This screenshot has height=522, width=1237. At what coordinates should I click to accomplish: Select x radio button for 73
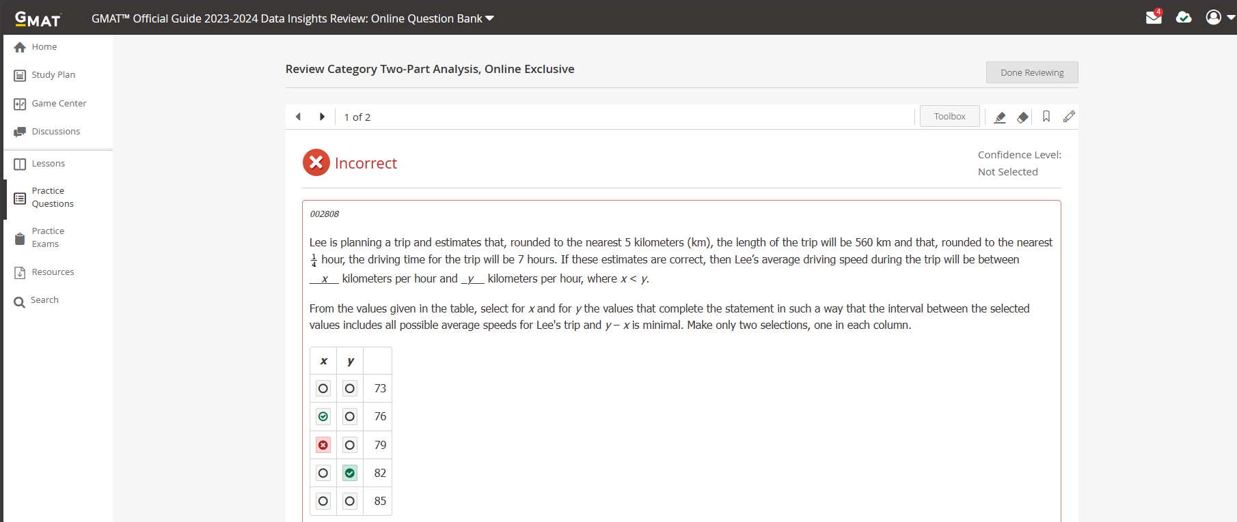[x=323, y=388]
